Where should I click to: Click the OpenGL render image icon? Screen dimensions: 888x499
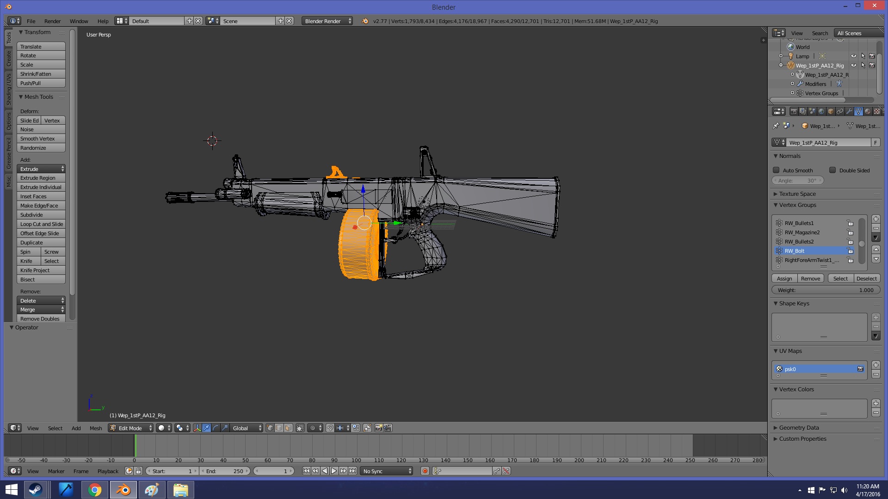click(378, 428)
